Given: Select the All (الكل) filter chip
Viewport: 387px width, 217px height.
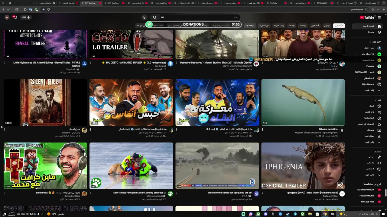Looking at the screenshot, I should click(339, 26).
